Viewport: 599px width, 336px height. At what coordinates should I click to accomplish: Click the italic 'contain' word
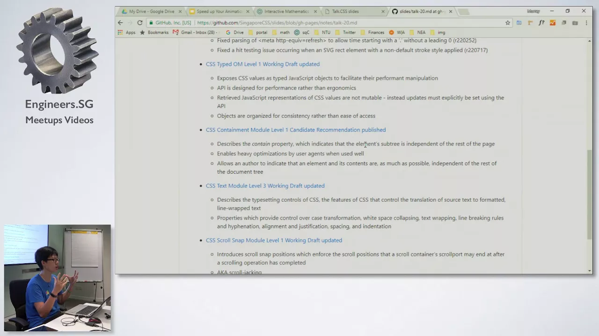(261, 144)
